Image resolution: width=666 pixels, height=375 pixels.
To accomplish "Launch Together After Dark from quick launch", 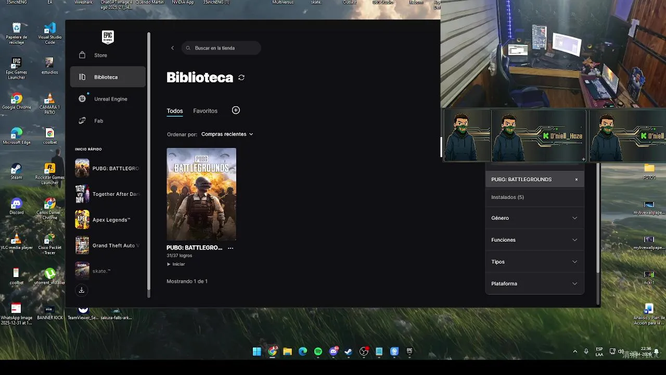I will [108, 194].
